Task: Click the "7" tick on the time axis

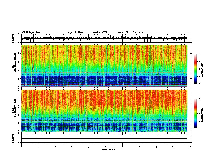Action: (x=139, y=147)
